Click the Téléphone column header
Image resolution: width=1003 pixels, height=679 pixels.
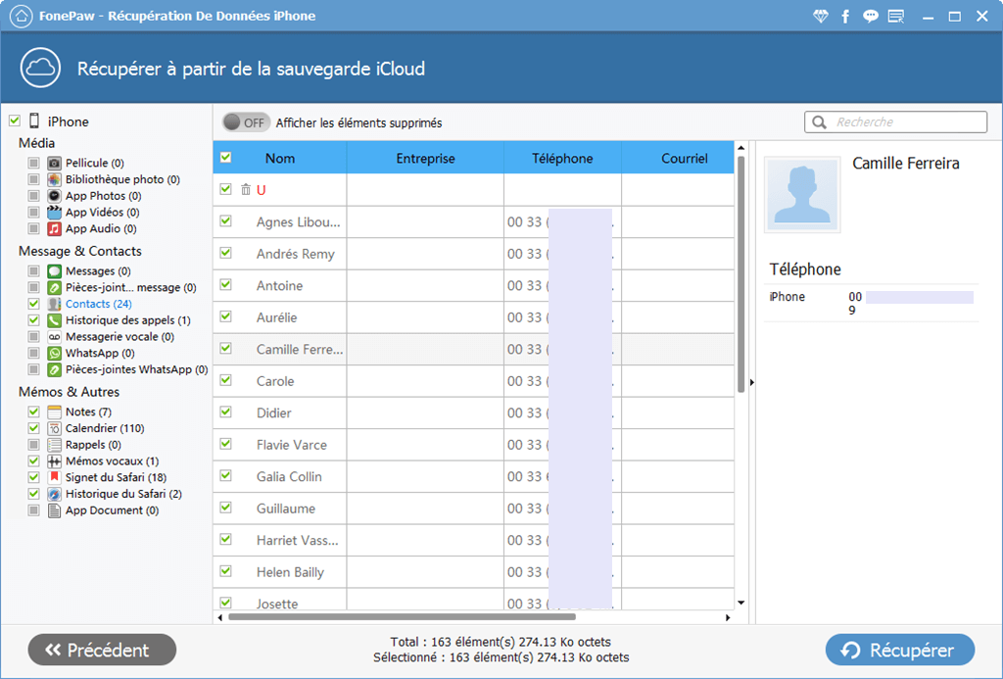pos(562,158)
